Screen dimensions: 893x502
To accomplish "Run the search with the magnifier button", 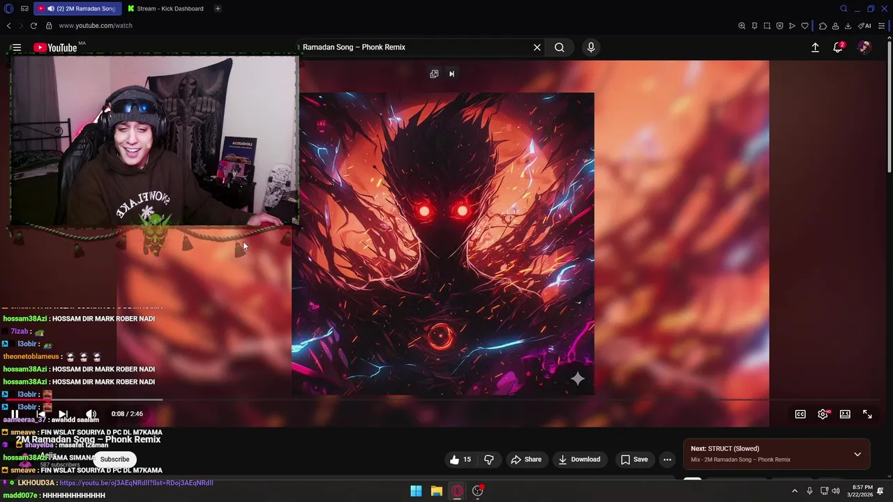I will [560, 47].
